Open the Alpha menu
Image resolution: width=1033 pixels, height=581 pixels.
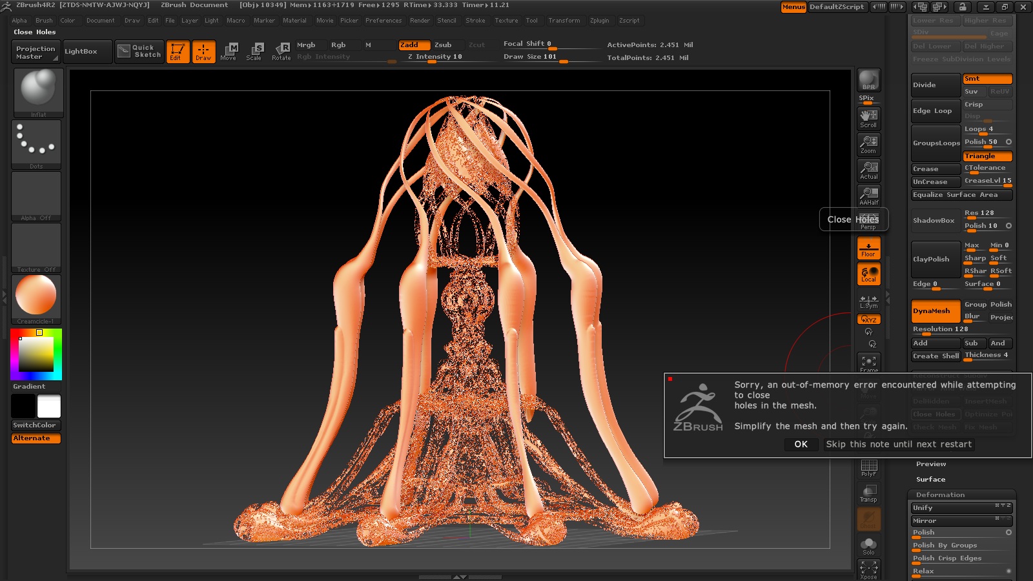coord(19,21)
